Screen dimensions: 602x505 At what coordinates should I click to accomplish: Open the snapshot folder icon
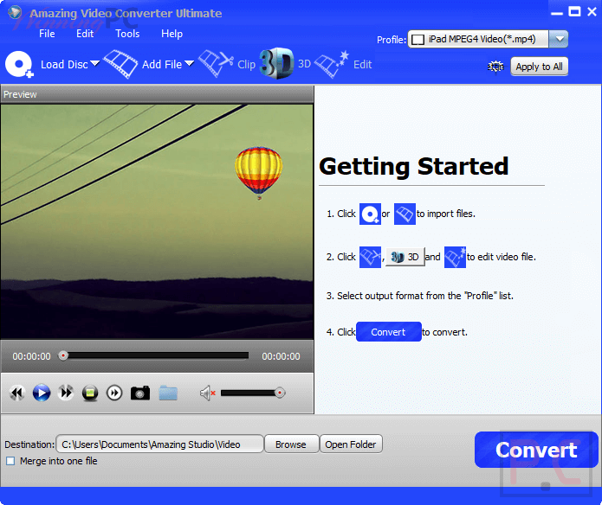click(x=168, y=393)
